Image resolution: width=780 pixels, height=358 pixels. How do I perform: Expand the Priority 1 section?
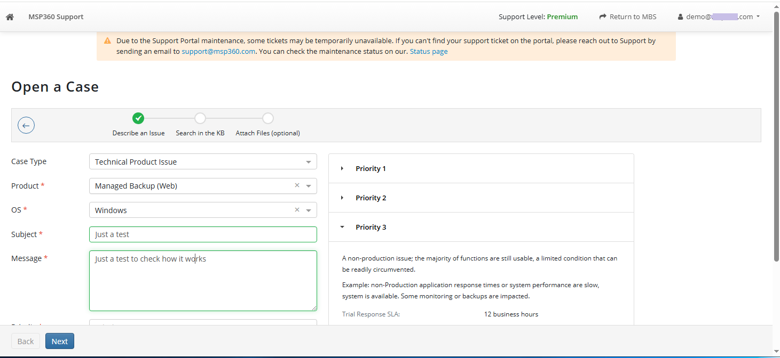pos(481,168)
